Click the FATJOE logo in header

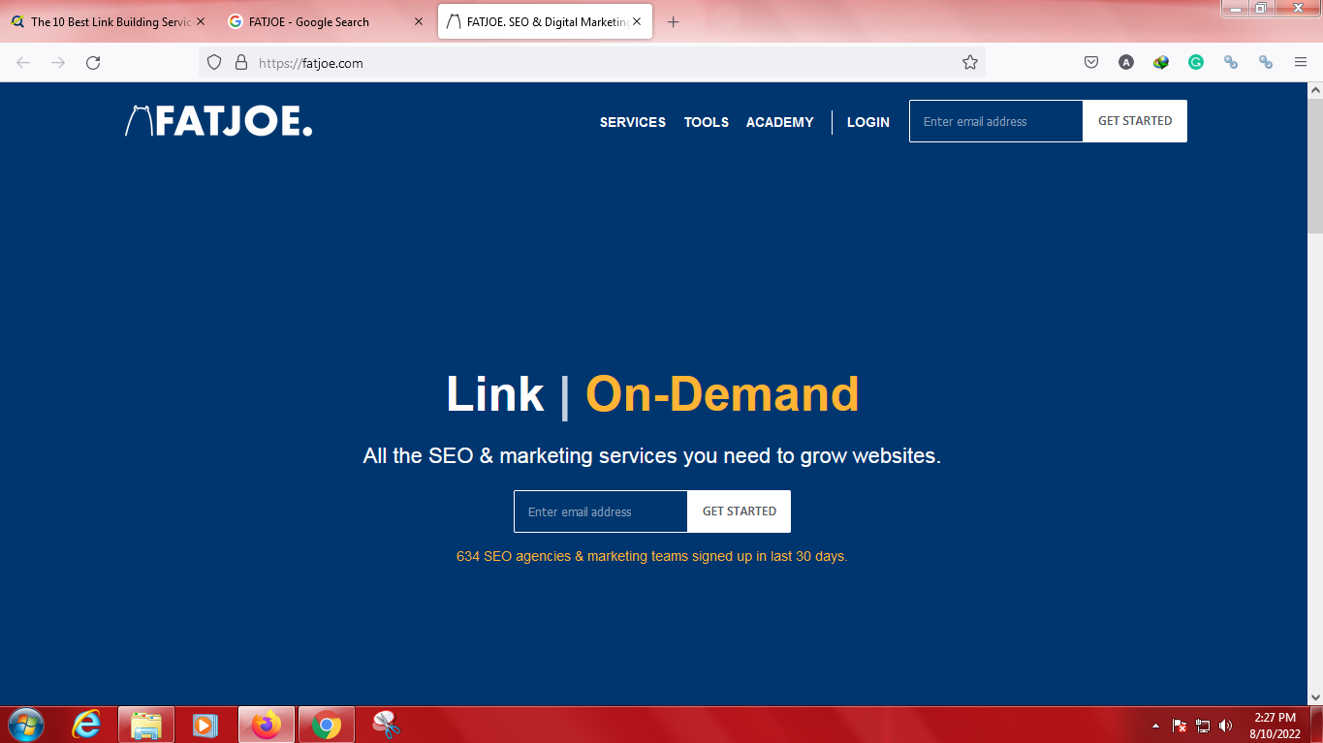219,121
